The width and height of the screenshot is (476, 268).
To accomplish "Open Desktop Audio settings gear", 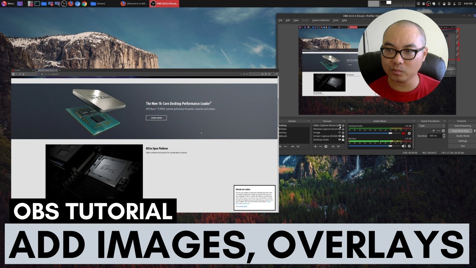I will pos(409,133).
